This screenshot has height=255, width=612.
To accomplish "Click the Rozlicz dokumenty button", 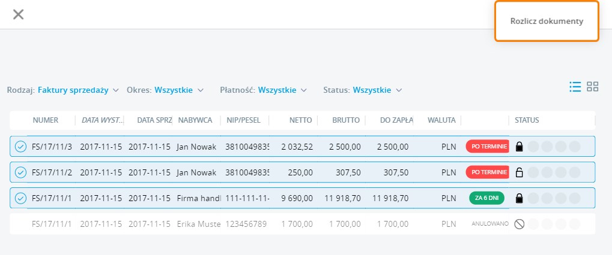I will coord(547,21).
